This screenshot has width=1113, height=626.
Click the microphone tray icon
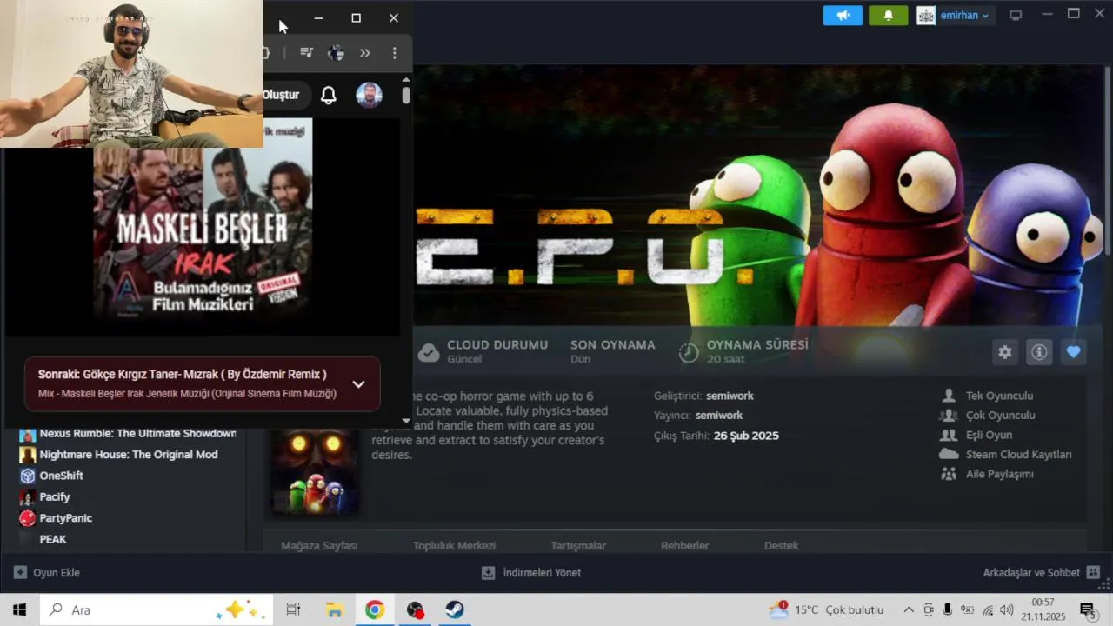point(948,610)
